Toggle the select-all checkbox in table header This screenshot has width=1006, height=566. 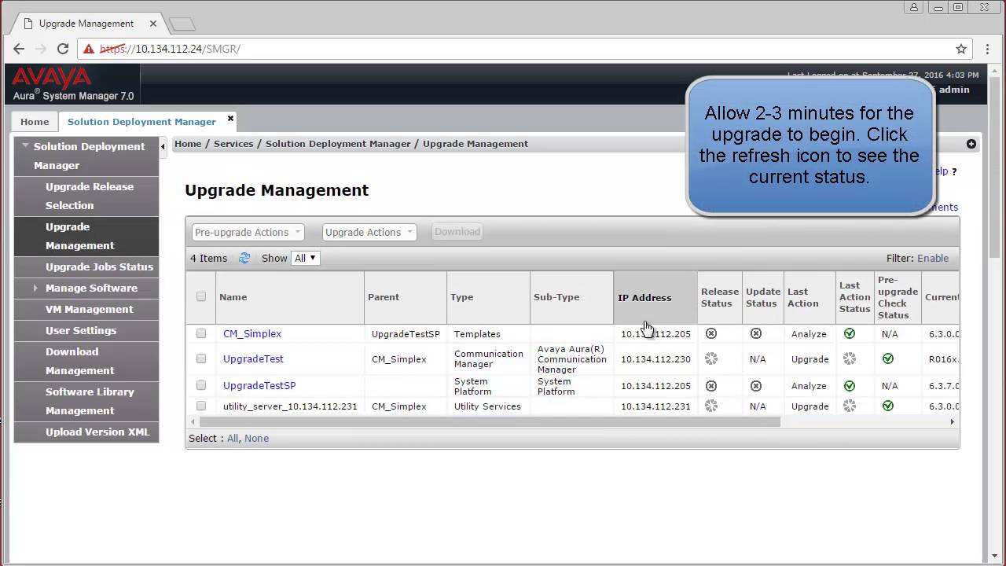(201, 296)
